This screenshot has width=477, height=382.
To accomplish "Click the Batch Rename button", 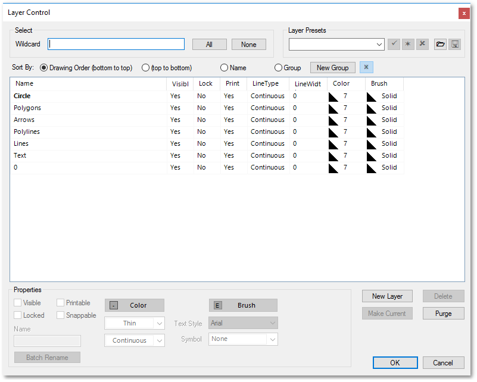I will [x=47, y=358].
